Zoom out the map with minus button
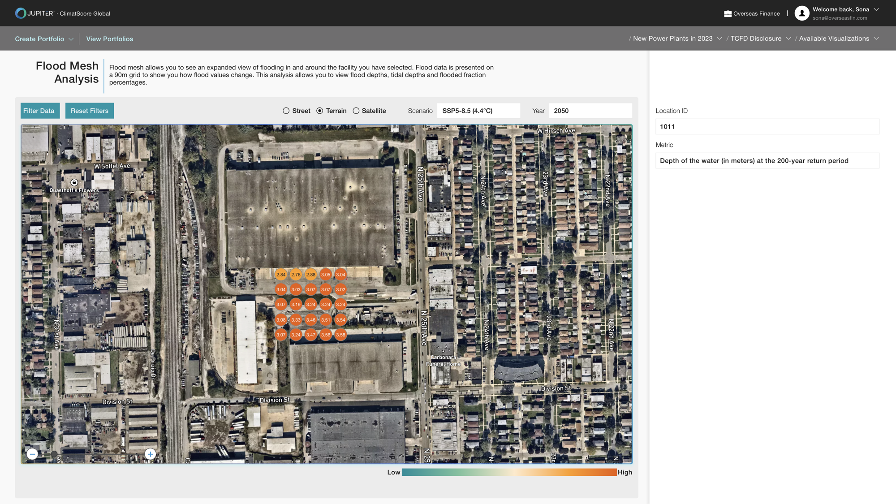896x504 pixels. click(32, 454)
